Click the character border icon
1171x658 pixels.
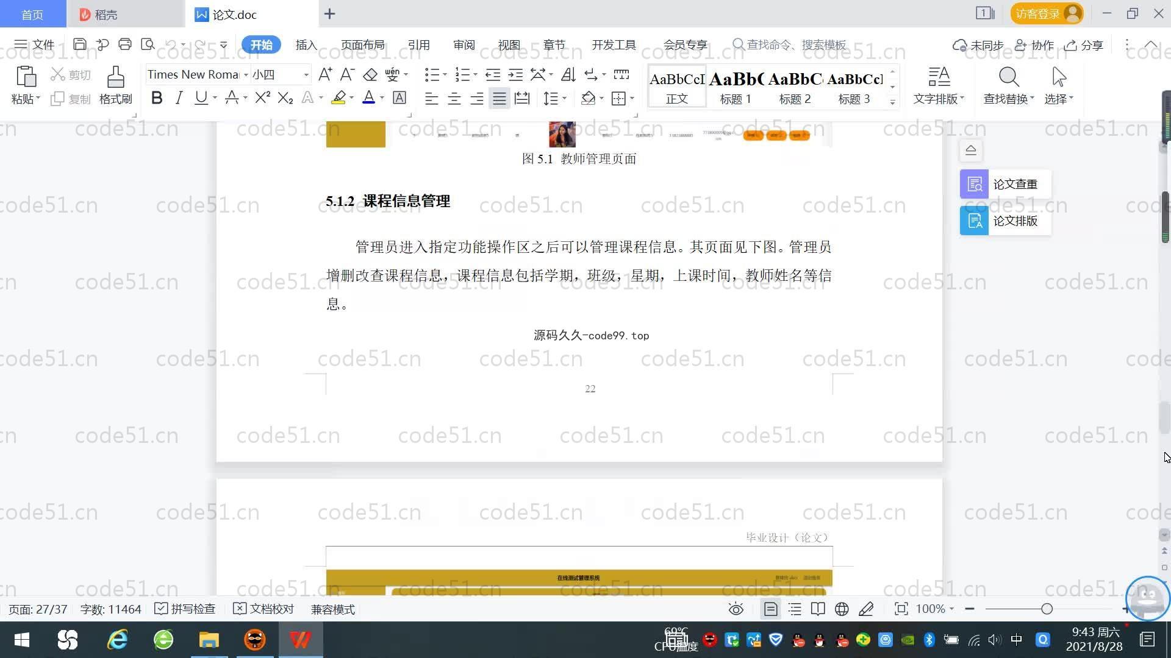pyautogui.click(x=399, y=97)
